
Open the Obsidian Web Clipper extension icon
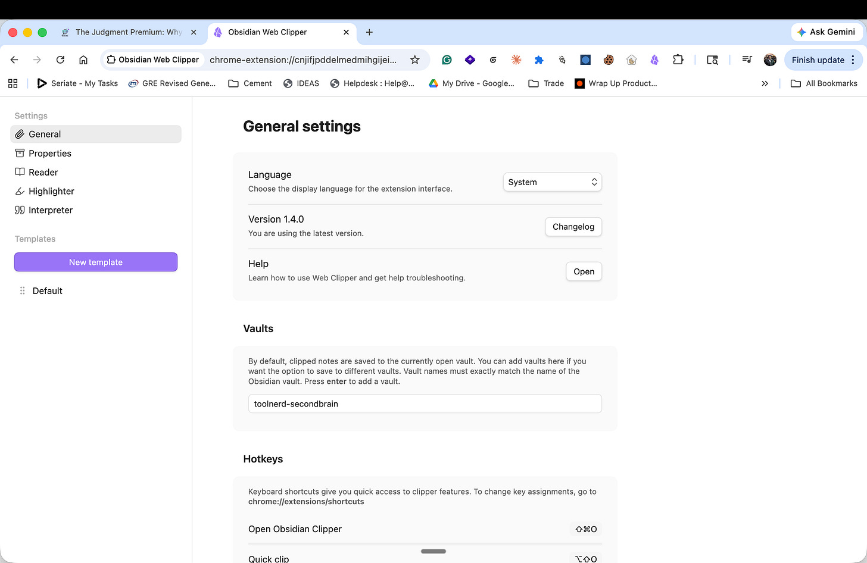(x=654, y=60)
